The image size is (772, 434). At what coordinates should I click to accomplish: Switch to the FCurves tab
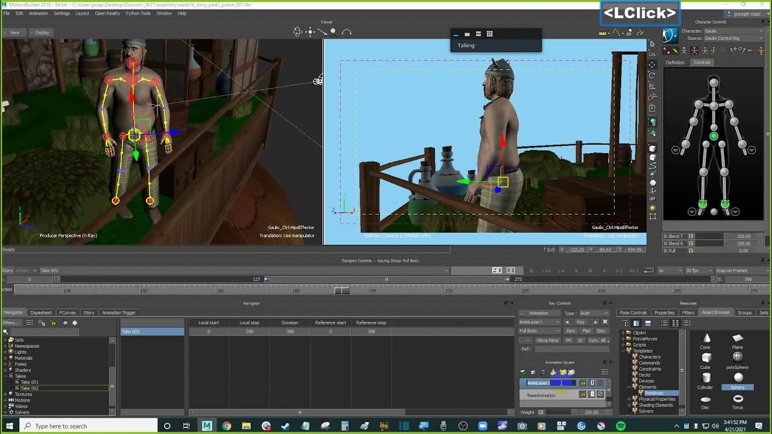tap(68, 312)
